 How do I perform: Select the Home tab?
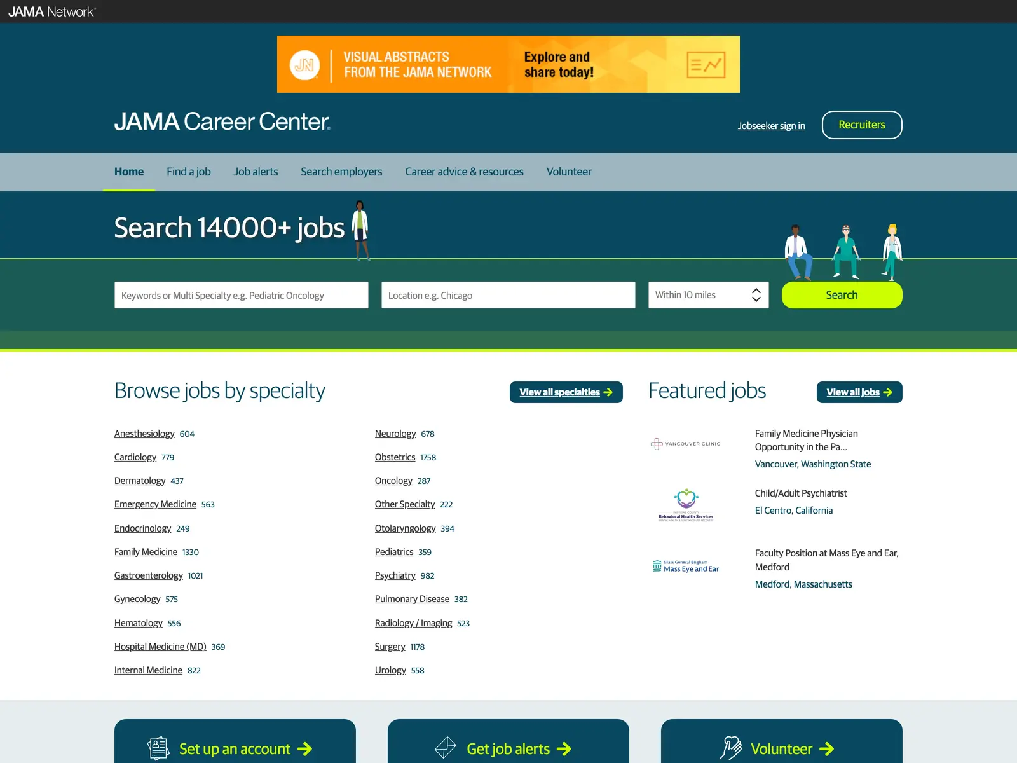pyautogui.click(x=129, y=172)
